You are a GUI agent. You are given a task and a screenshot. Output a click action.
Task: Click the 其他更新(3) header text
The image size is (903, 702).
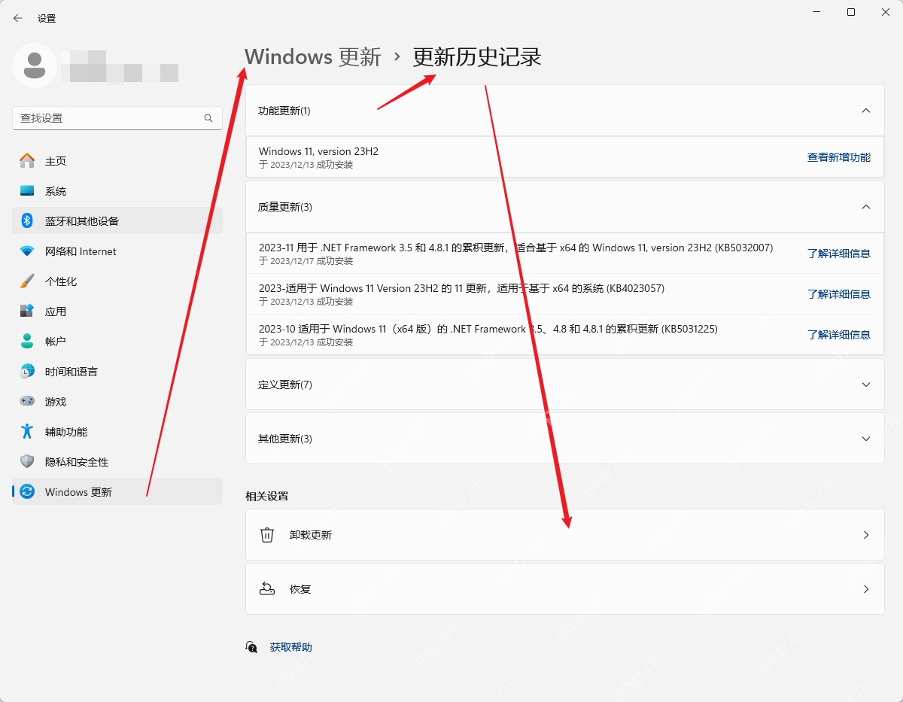pos(284,439)
